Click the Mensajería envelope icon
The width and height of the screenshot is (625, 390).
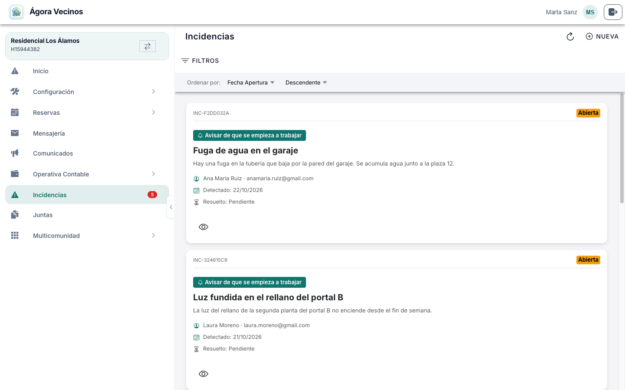15,133
